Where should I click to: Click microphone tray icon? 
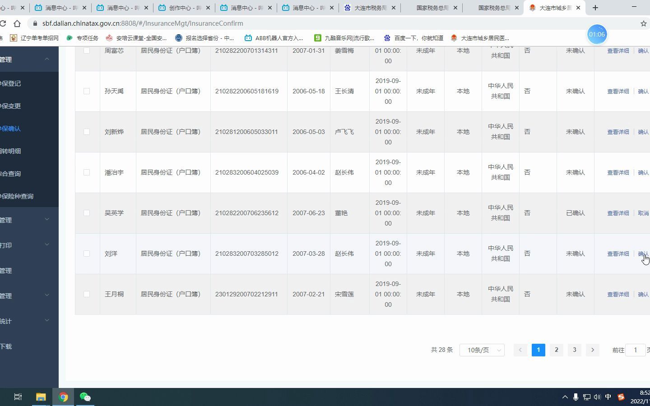pos(576,397)
